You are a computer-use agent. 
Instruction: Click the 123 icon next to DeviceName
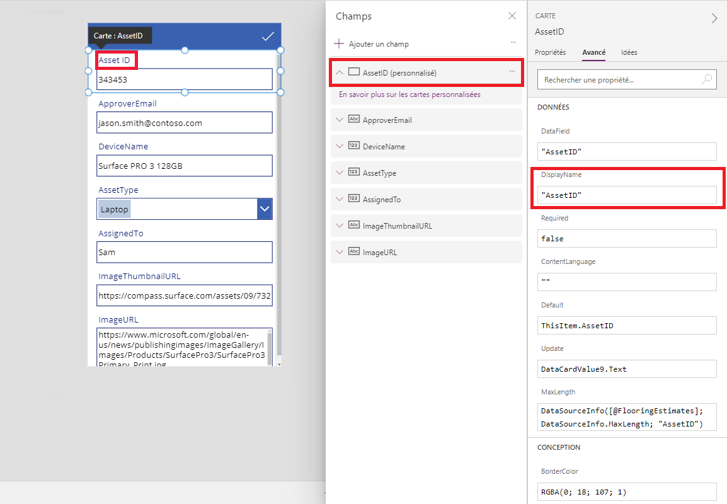point(354,146)
